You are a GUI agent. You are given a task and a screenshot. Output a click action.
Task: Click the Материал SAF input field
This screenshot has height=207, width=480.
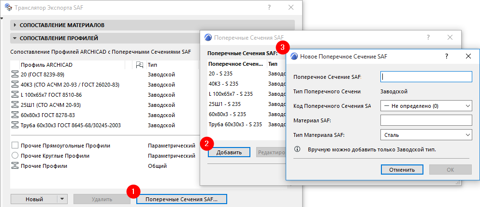(x=426, y=120)
